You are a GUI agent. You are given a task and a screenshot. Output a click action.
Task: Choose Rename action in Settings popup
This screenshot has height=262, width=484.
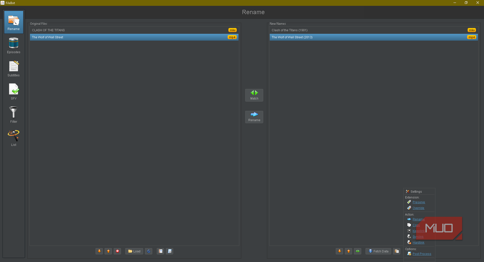coord(418,219)
